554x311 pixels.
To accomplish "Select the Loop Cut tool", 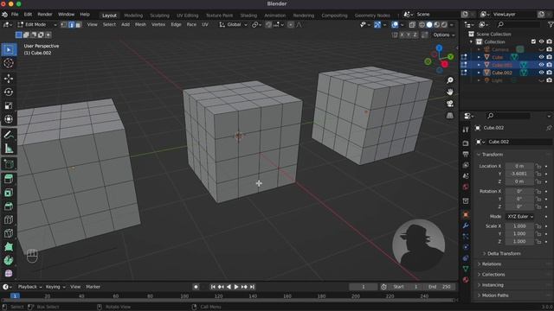I will pyautogui.click(x=9, y=219).
